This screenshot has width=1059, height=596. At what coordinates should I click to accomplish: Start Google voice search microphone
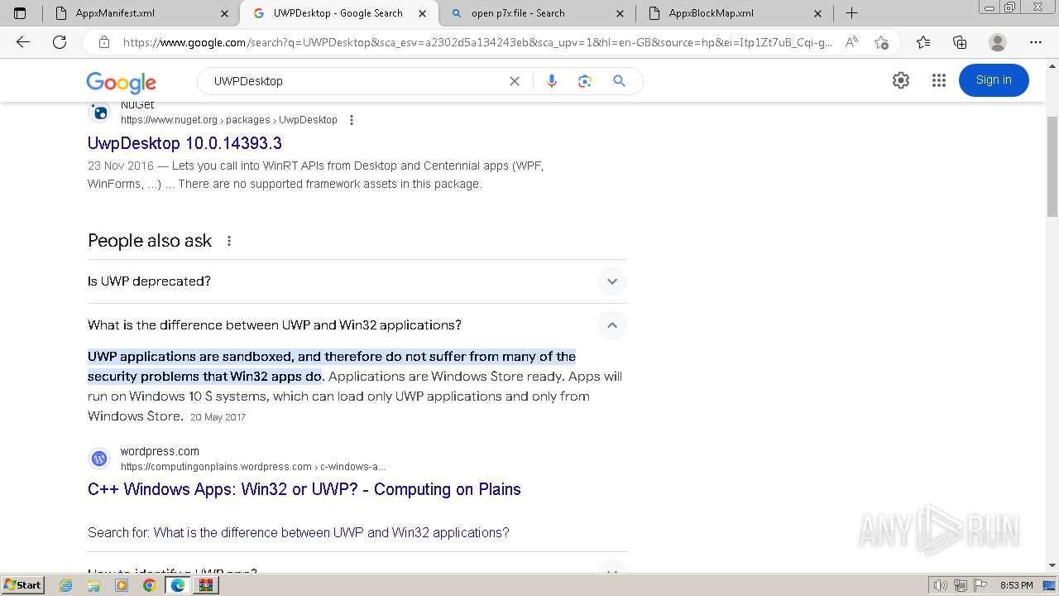pyautogui.click(x=552, y=81)
